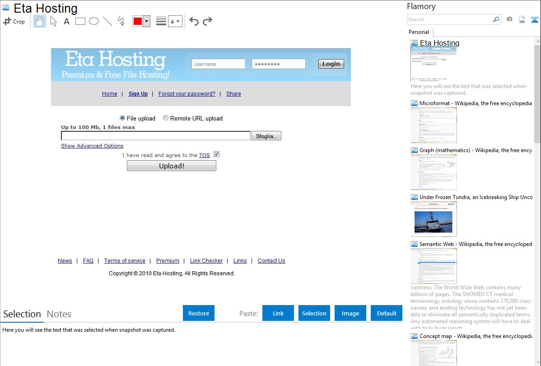Choose the freehand scribble tool
Image resolution: width=541 pixels, height=366 pixels.
click(x=121, y=21)
